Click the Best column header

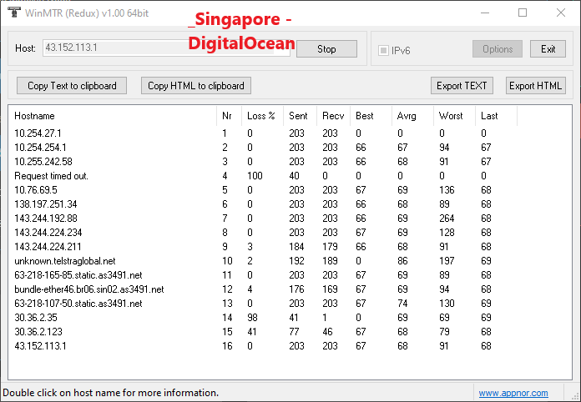[371, 116]
